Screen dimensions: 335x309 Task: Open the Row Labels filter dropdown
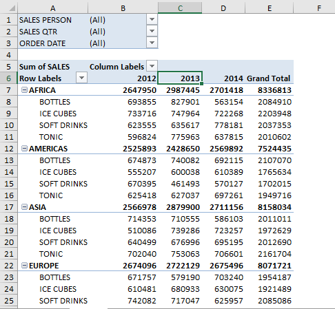pyautogui.click(x=81, y=78)
